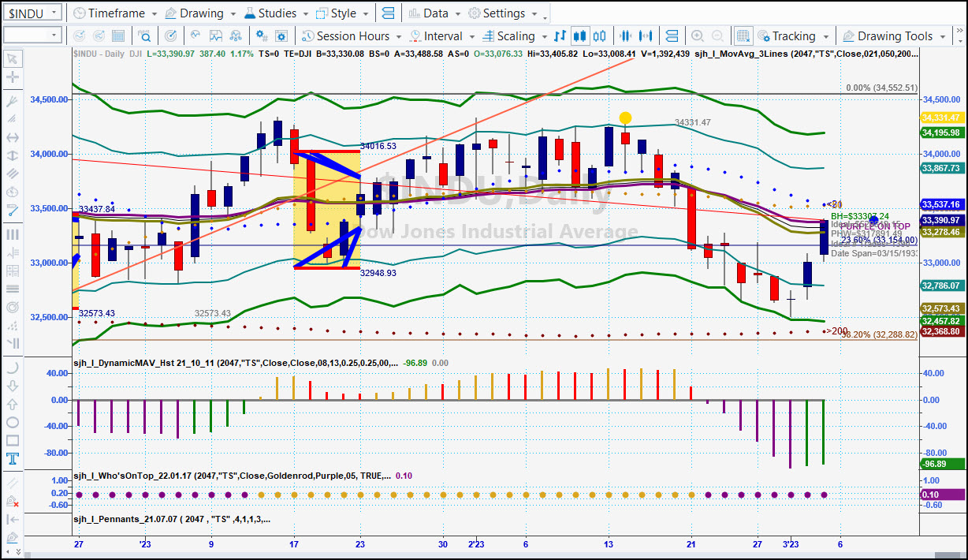Pick the vertical double-arrow line tool
The image size is (968, 560).
(x=13, y=155)
